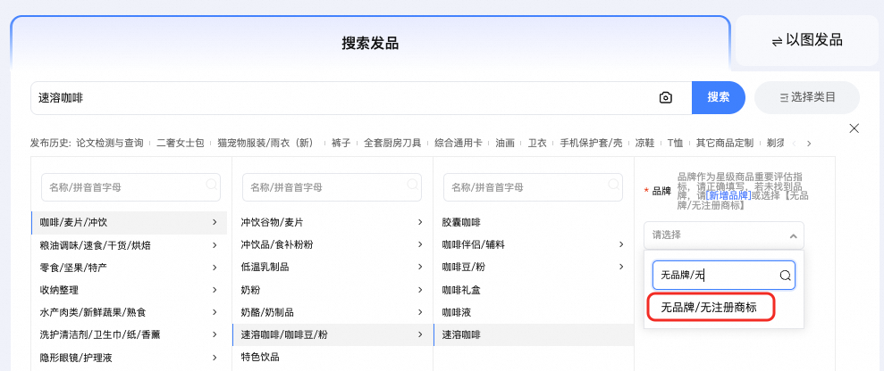The height and width of the screenshot is (371, 884).
Task: Select 咖啡礼盒 item
Action: tap(534, 290)
